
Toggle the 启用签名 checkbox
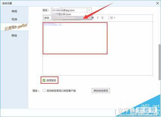coord(44,80)
